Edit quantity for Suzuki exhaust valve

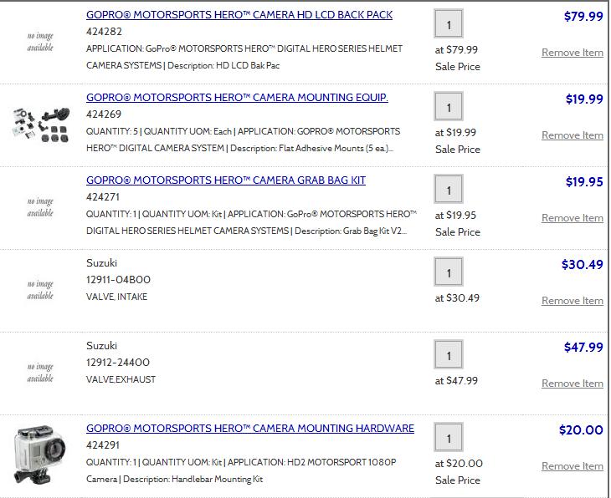[449, 355]
